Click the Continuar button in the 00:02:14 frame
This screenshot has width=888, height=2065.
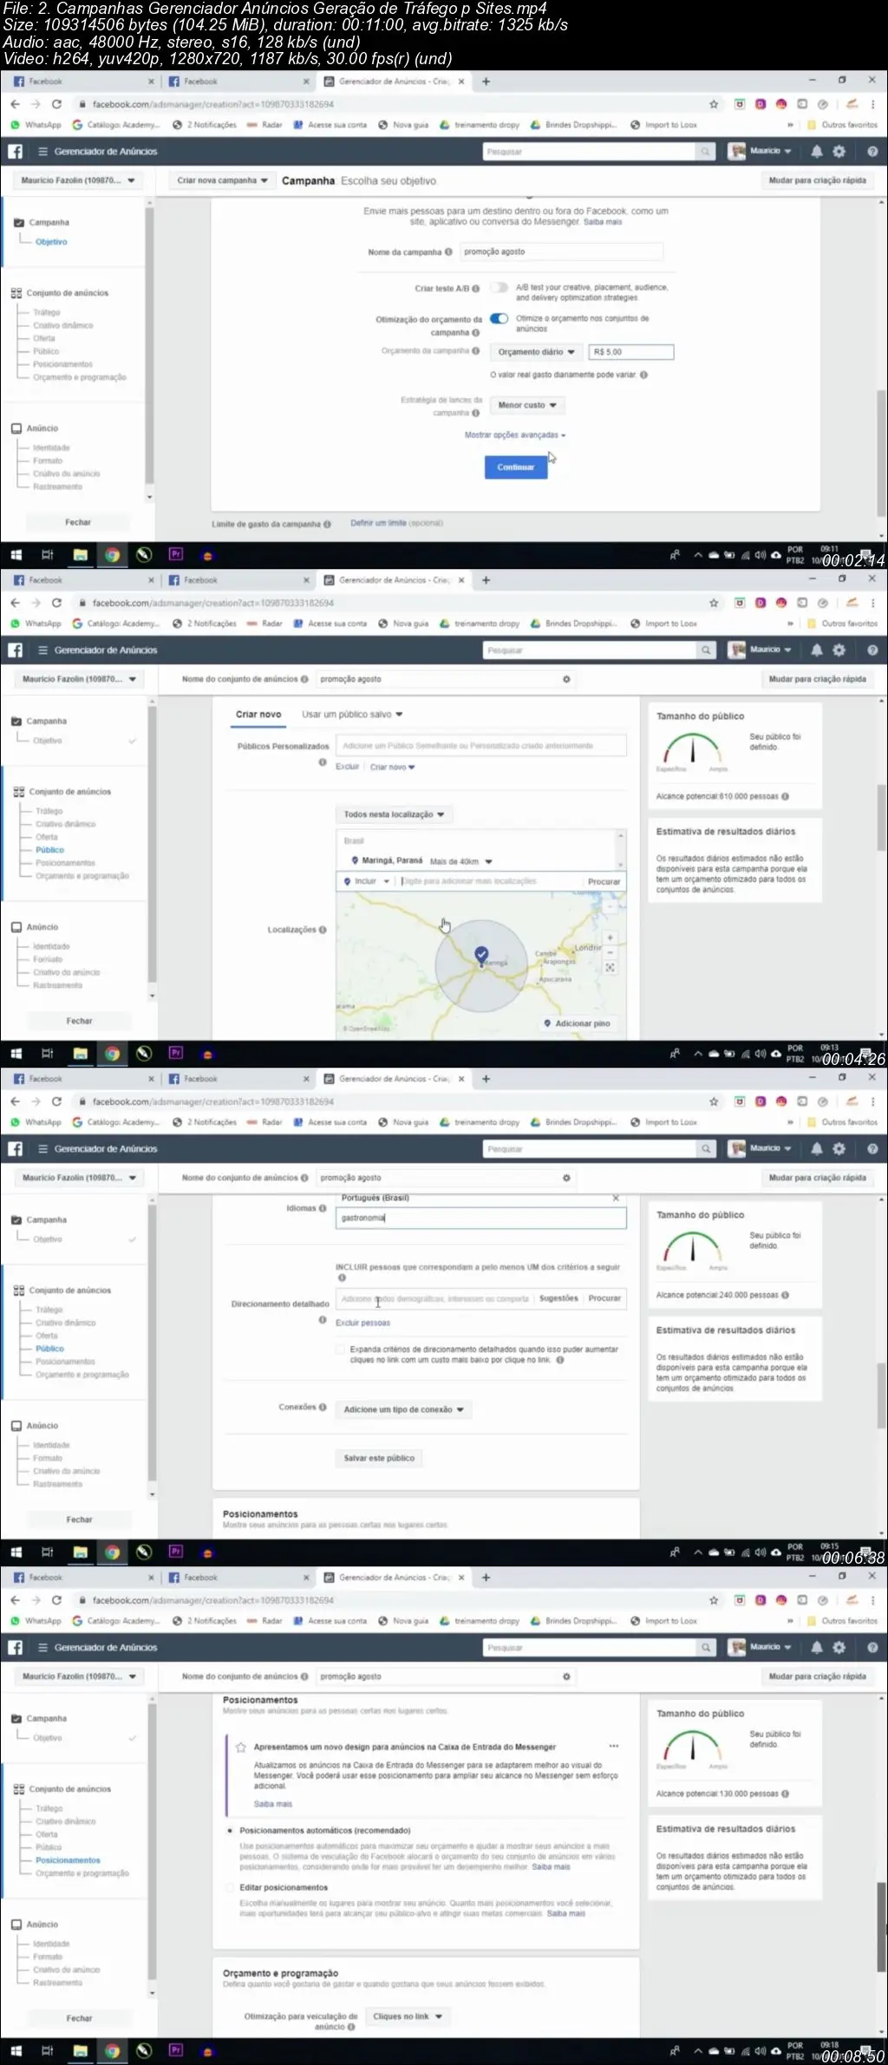[x=515, y=467]
